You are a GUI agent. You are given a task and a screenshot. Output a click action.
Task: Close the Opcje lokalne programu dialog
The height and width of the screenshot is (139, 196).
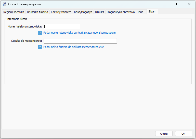pyautogui.click(x=189, y=4)
